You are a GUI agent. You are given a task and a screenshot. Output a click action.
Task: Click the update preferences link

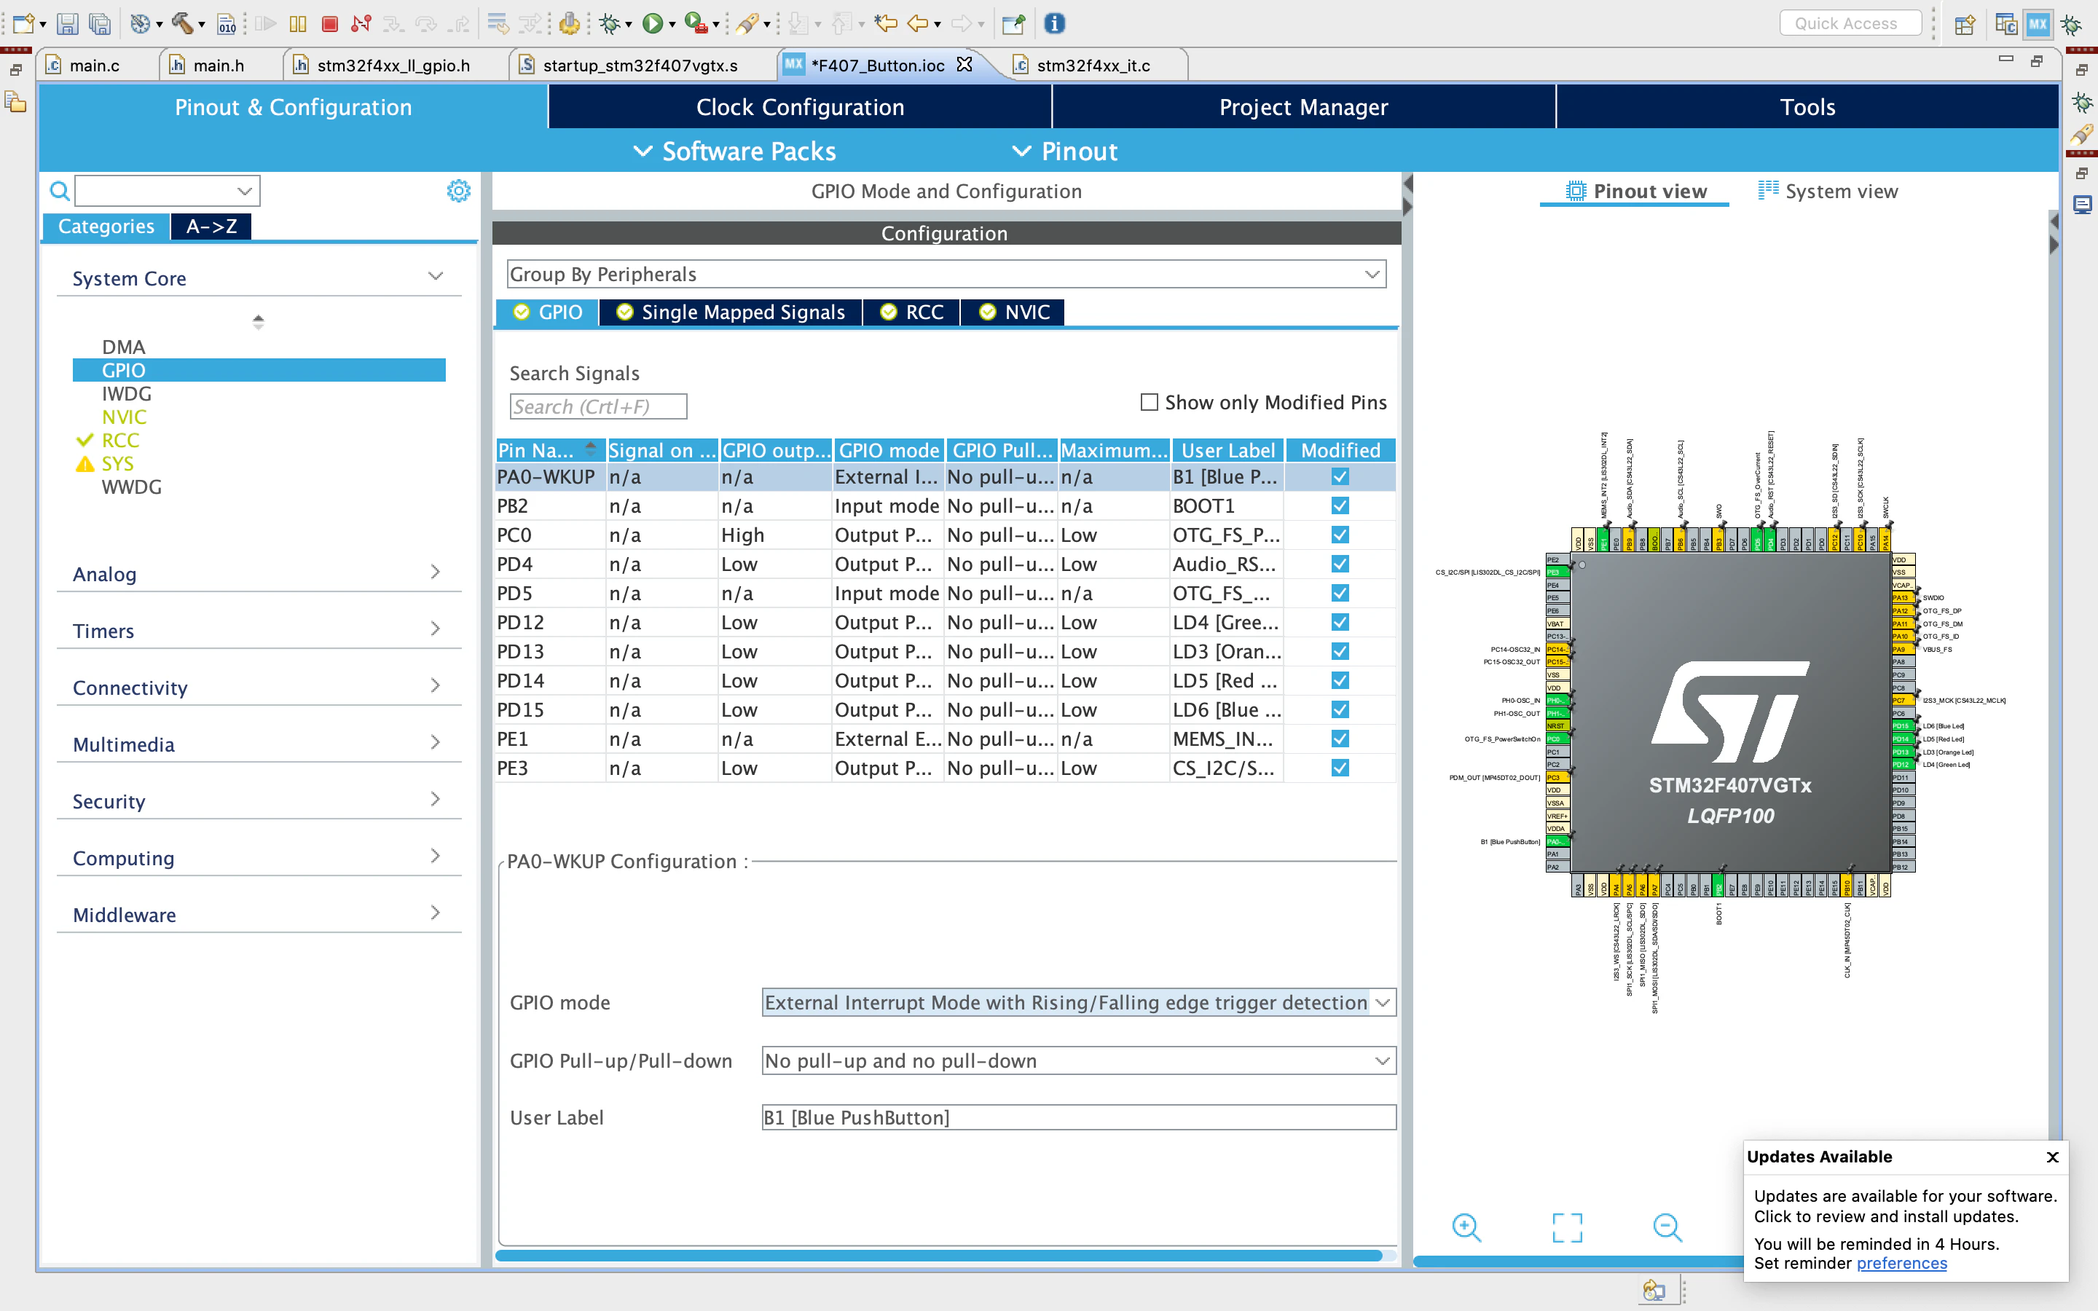[x=1901, y=1264]
